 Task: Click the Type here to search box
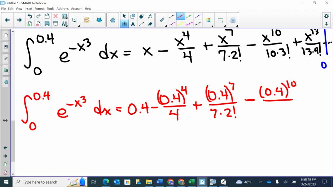tap(39, 182)
